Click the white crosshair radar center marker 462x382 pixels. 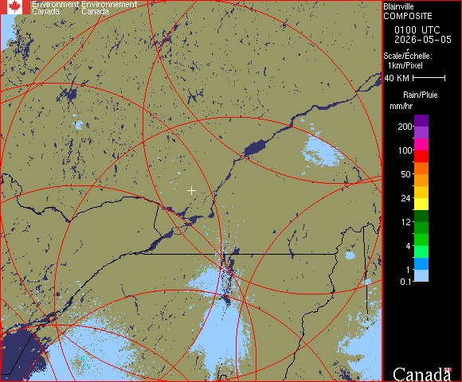191,191
